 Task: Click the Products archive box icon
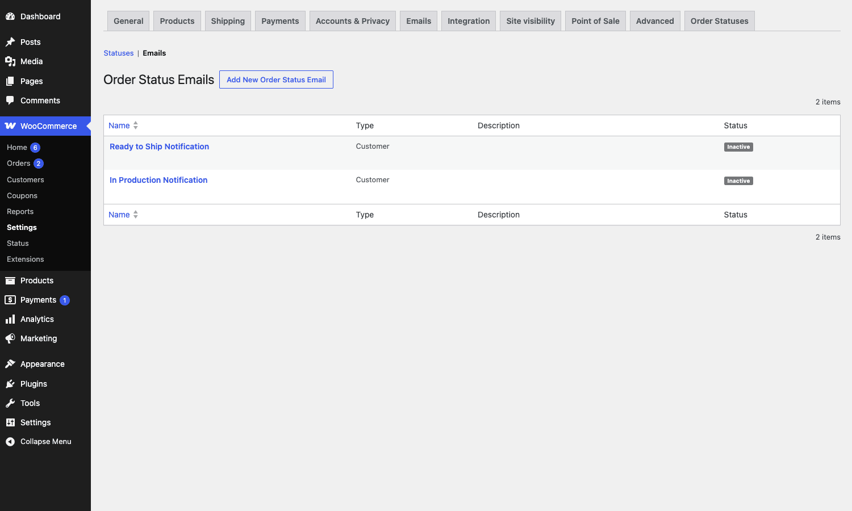click(10, 280)
